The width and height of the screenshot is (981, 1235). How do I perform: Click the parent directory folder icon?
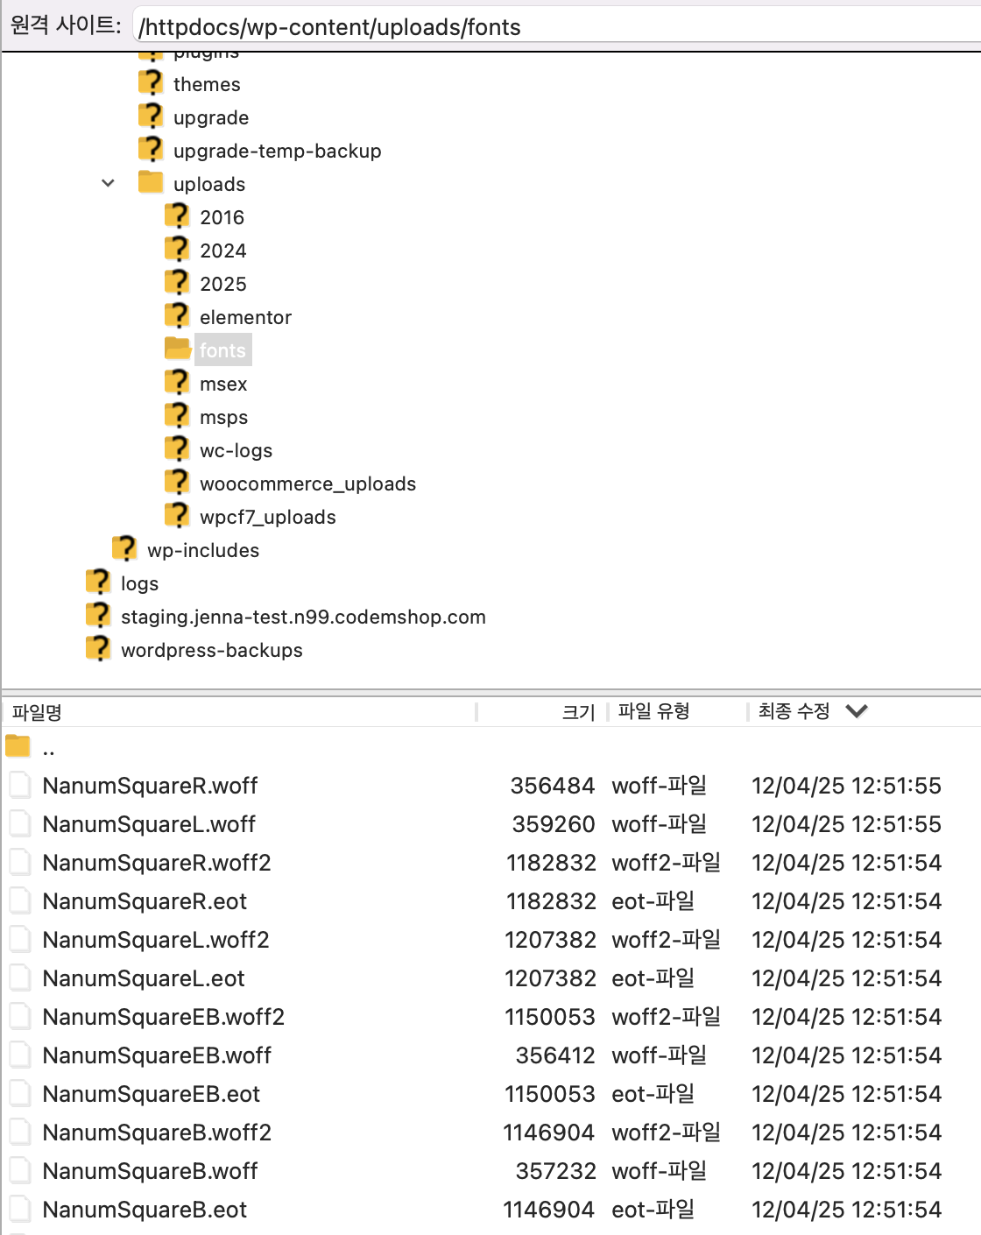tap(18, 747)
